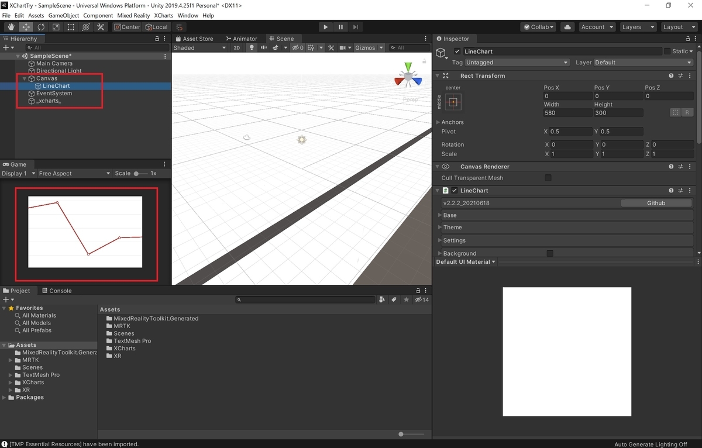The image size is (702, 448).
Task: Select the Rotate tool
Action: [x=40, y=27]
